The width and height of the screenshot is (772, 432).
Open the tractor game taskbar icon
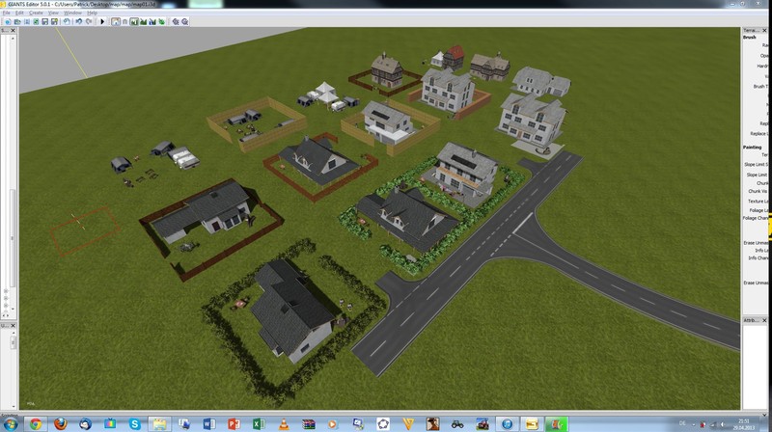(457, 423)
